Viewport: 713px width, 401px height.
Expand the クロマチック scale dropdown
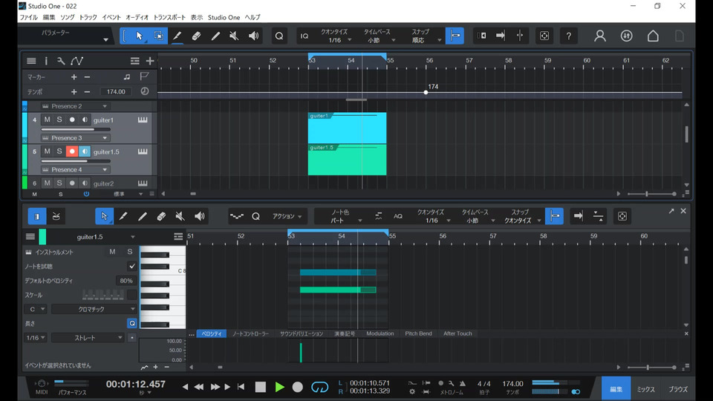click(x=94, y=309)
